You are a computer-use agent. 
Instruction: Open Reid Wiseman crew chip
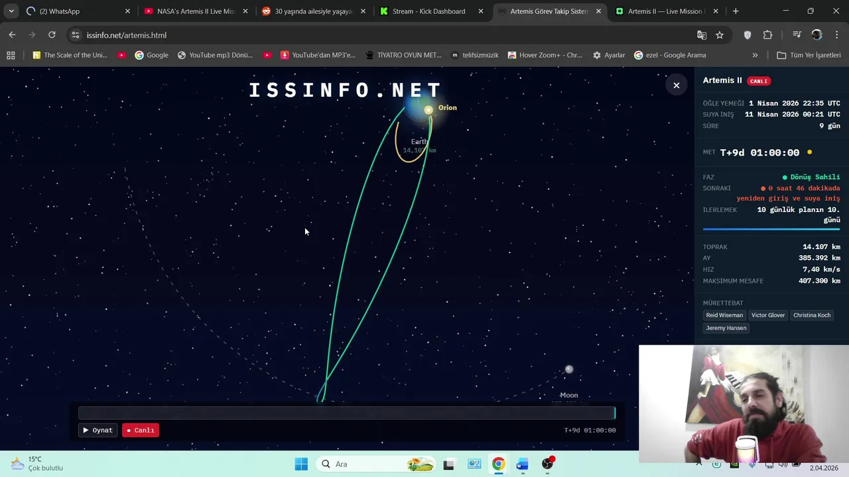tap(724, 315)
